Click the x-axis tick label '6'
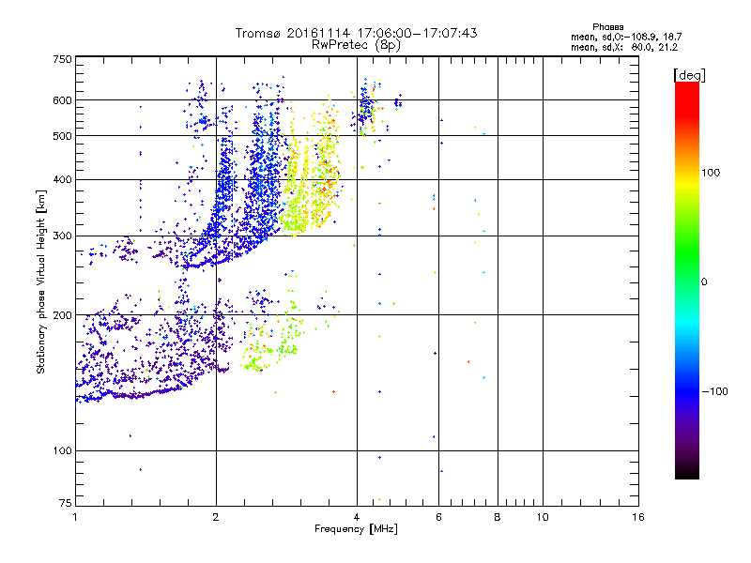This screenshot has height=563, width=751. click(438, 517)
